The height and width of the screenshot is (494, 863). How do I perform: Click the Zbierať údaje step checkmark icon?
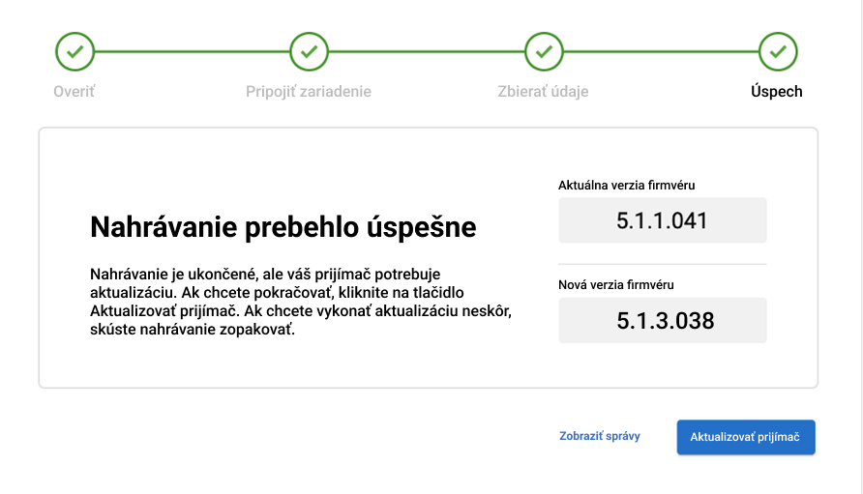click(544, 51)
